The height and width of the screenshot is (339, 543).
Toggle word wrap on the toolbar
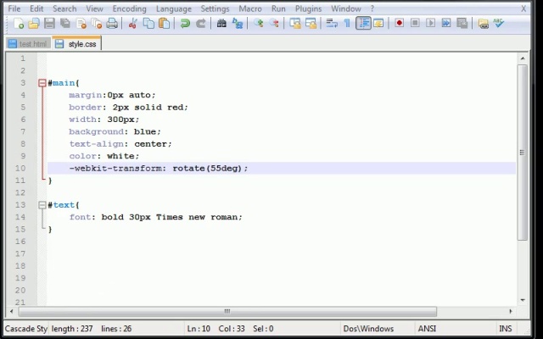tap(332, 23)
